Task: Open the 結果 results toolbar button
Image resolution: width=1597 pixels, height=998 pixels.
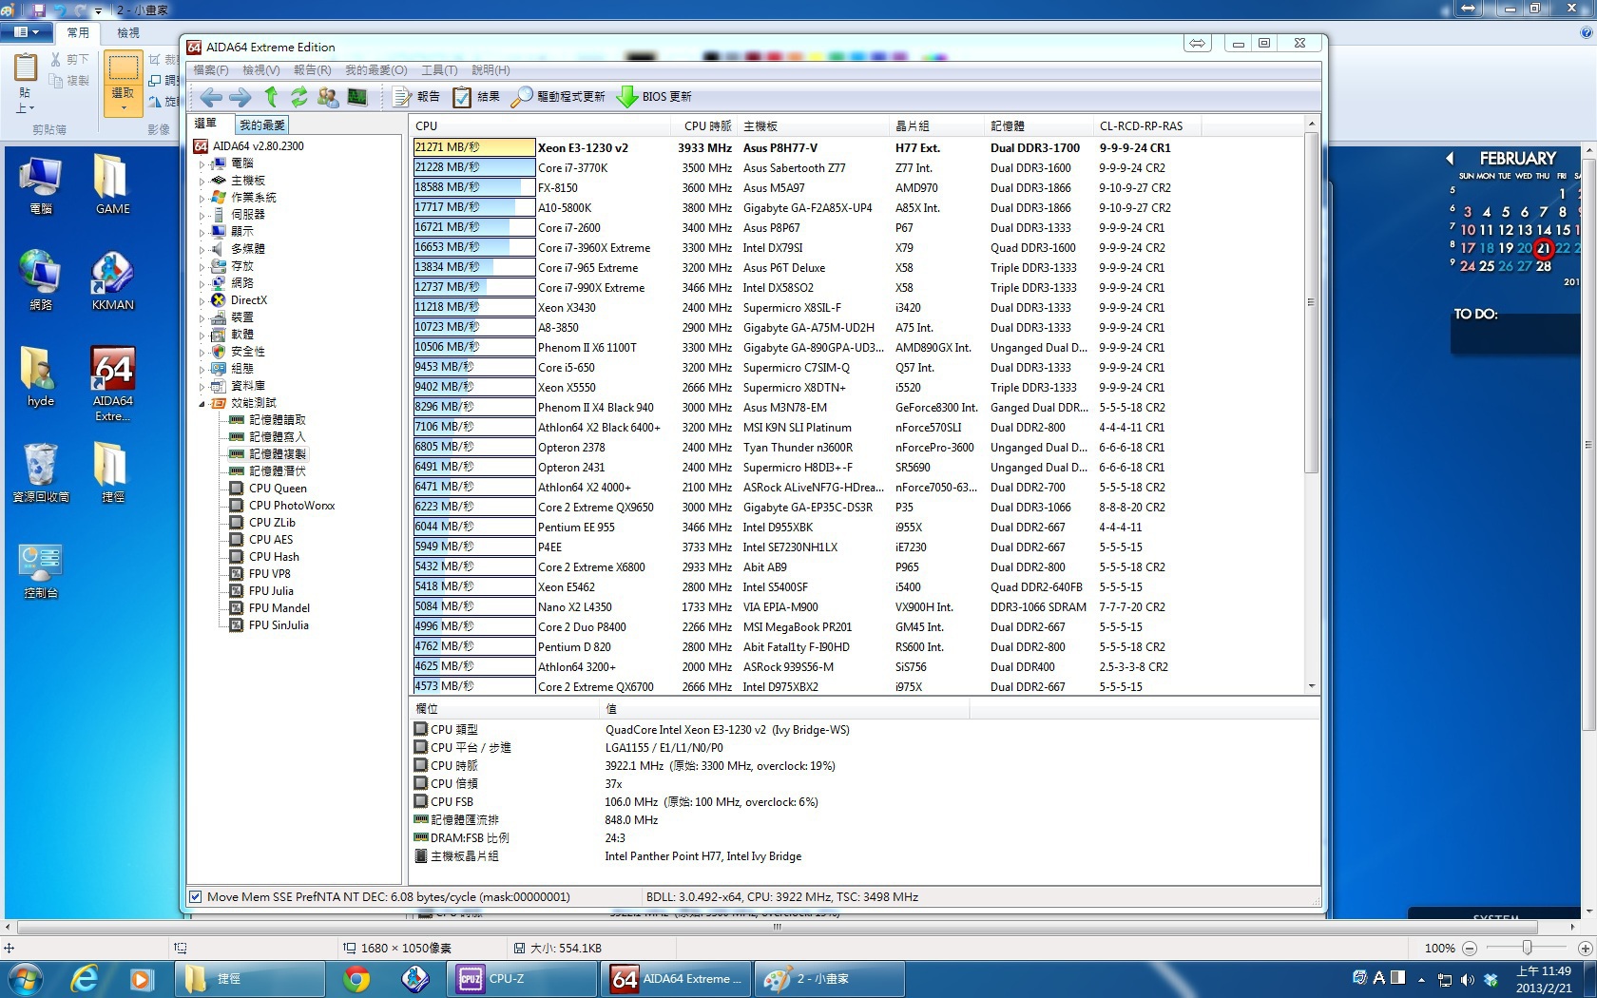Action: click(477, 97)
